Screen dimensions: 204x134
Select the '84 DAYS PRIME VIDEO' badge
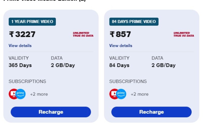coord(134,22)
